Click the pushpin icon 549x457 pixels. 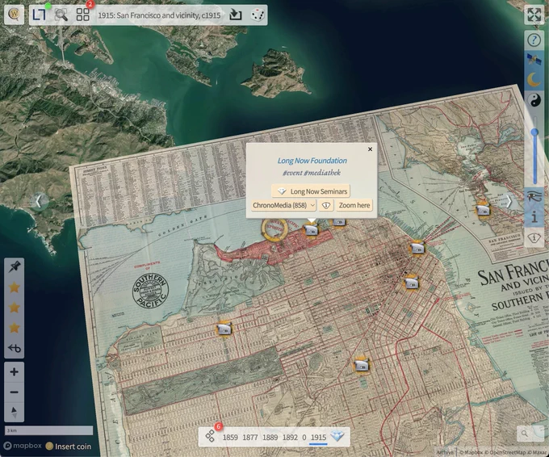click(14, 267)
